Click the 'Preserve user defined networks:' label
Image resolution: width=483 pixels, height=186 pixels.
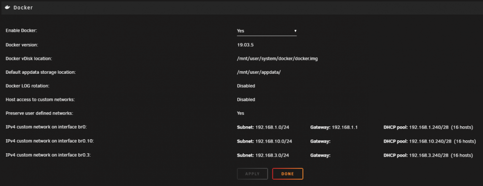coord(40,113)
